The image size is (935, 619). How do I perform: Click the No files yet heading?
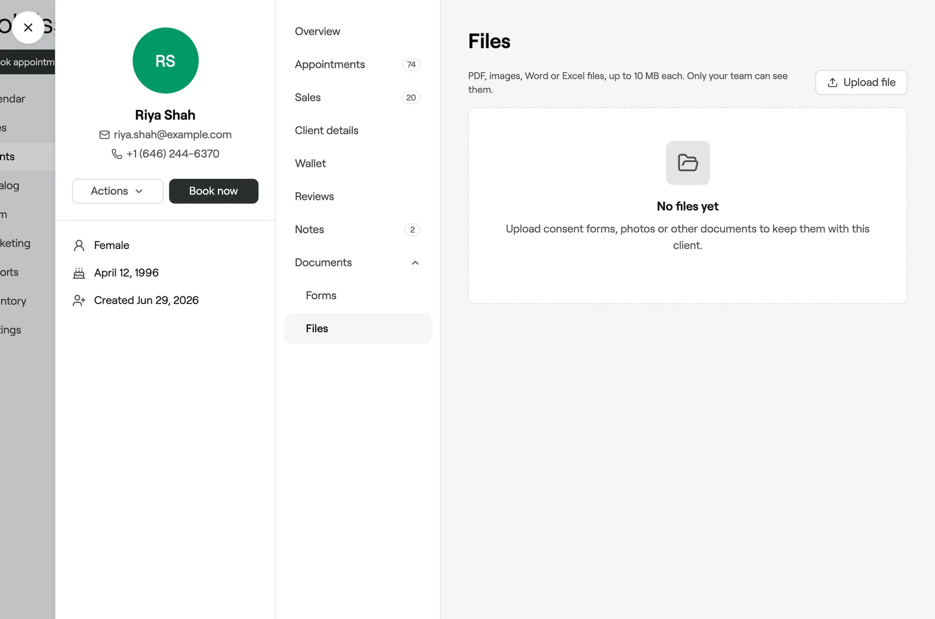coord(688,206)
